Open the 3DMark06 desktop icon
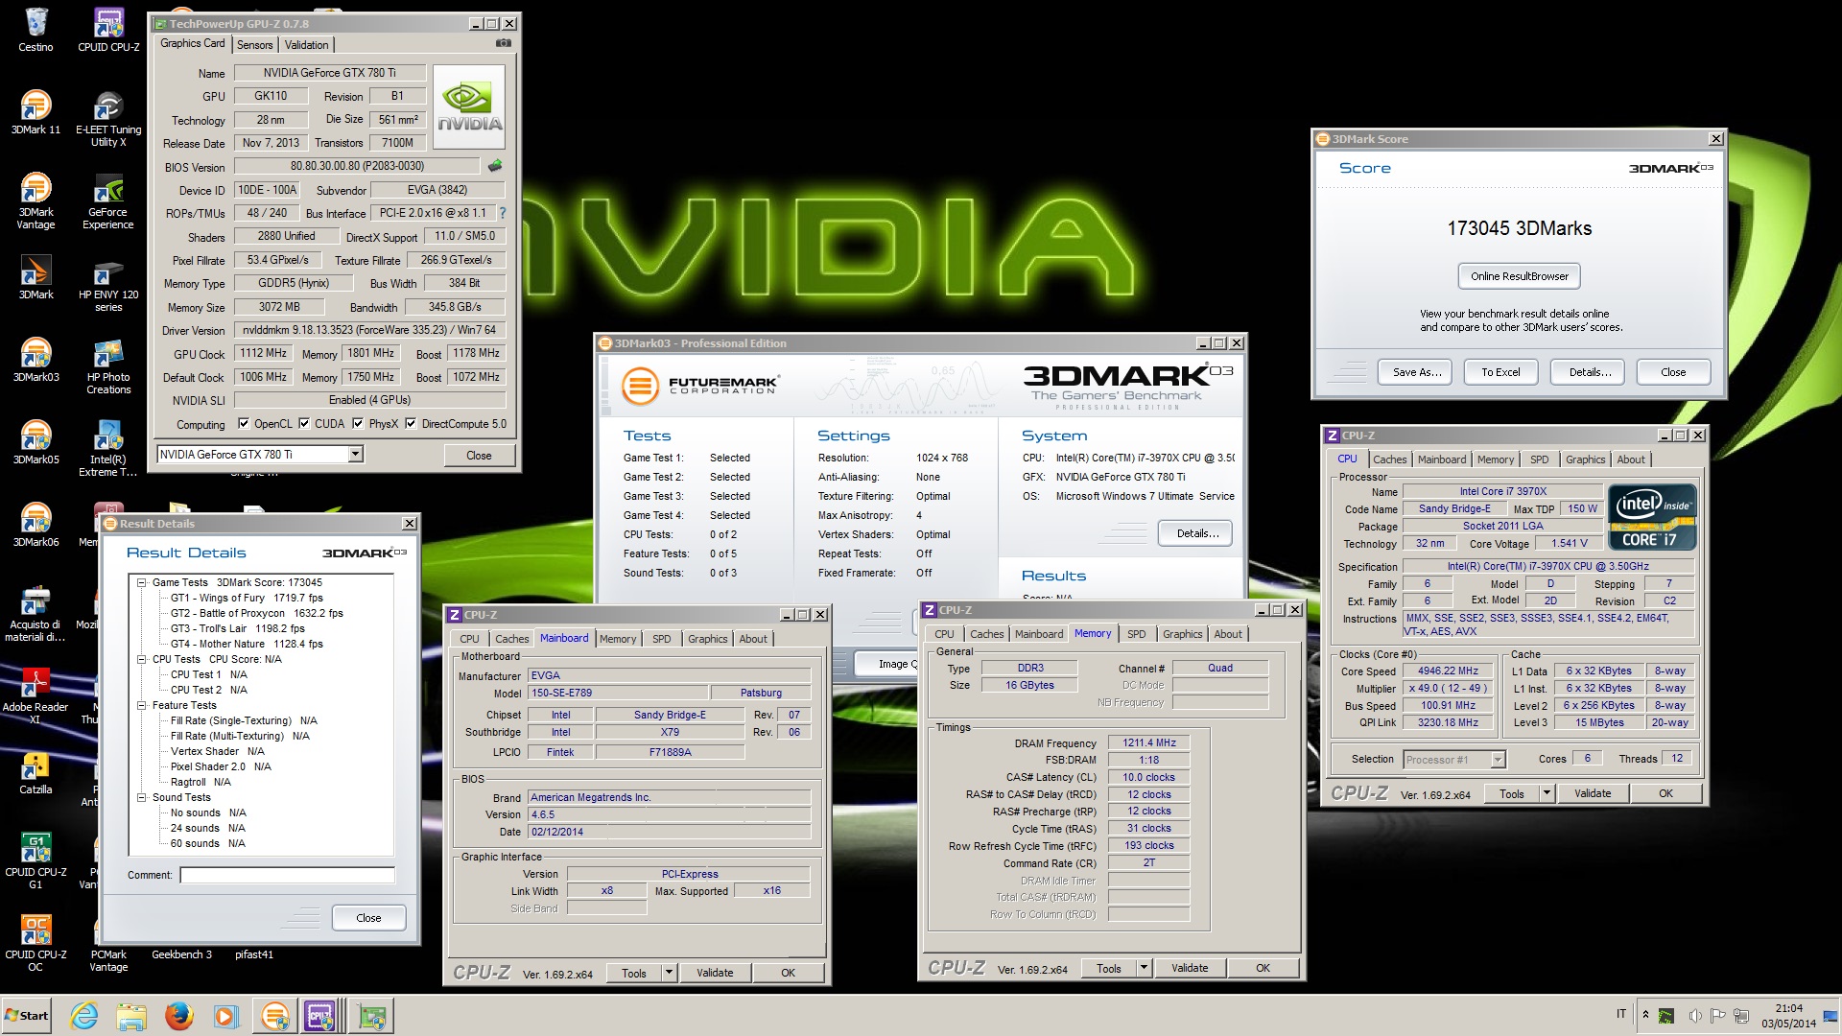 coord(35,524)
